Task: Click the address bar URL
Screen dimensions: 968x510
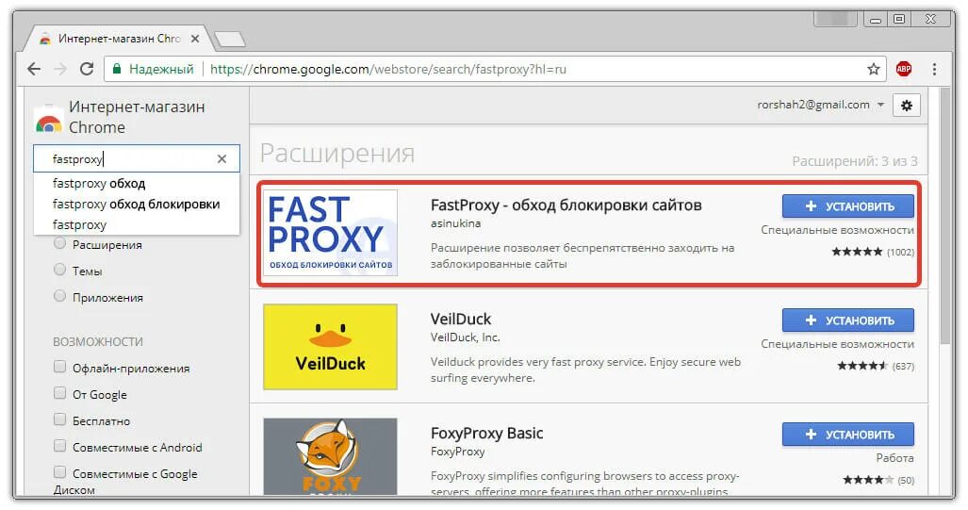Action: coord(387,69)
